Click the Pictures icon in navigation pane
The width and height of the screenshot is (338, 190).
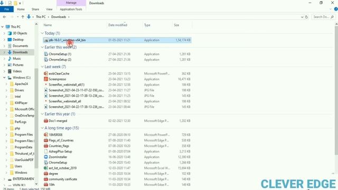pyautogui.click(x=10, y=65)
